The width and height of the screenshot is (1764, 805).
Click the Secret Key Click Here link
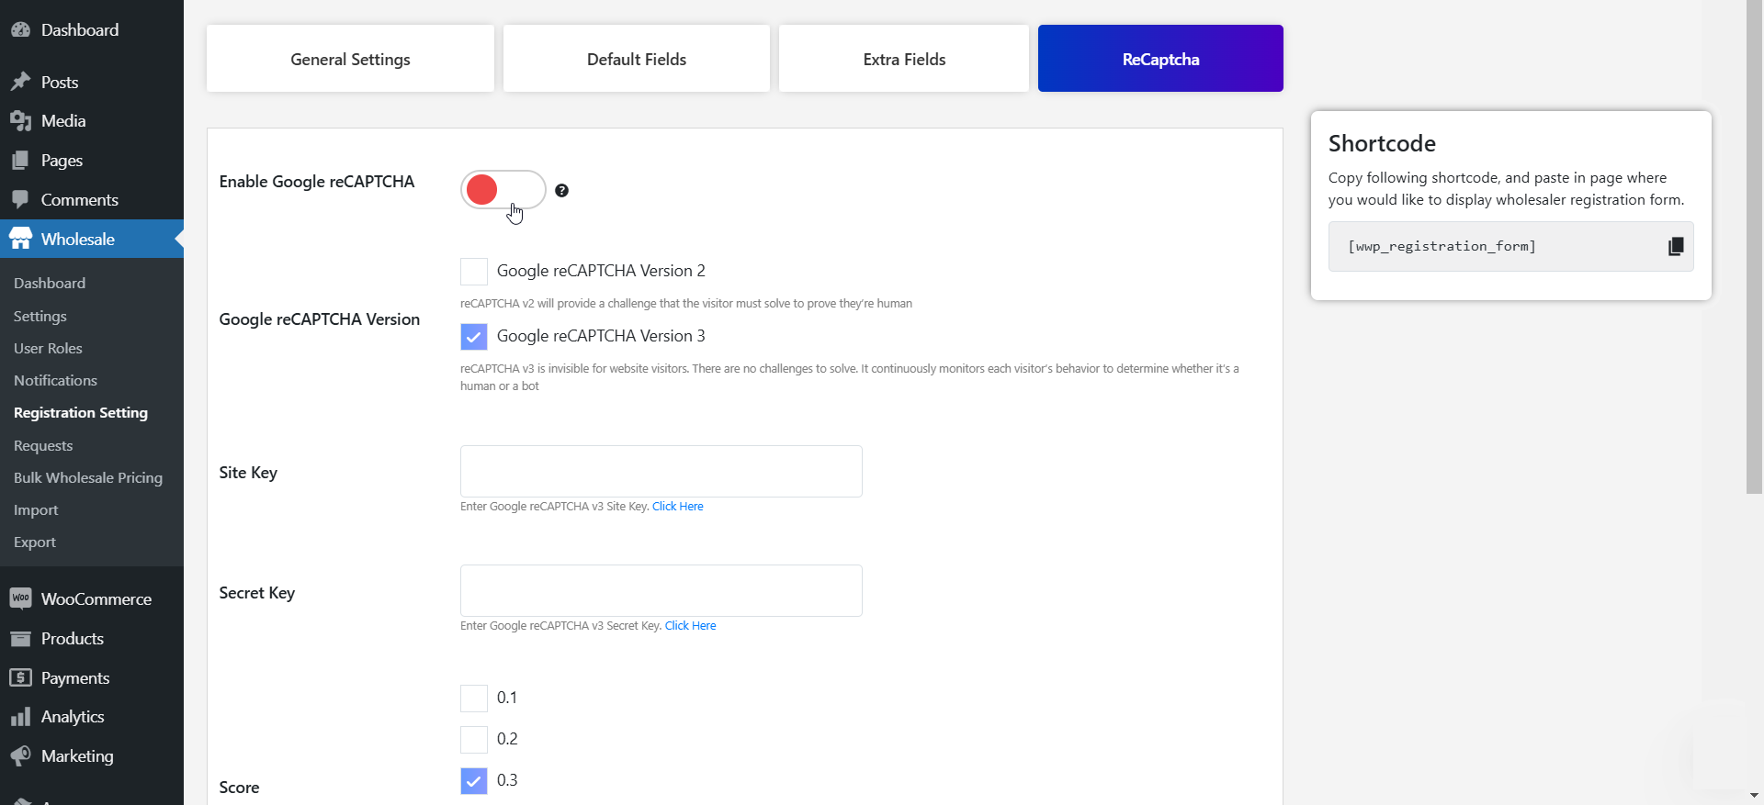(x=691, y=625)
